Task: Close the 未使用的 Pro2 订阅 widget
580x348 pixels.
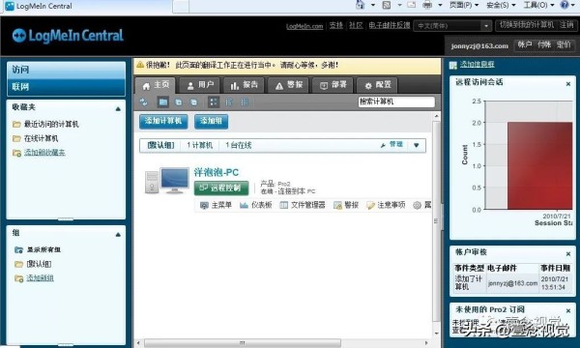Action: [568, 311]
